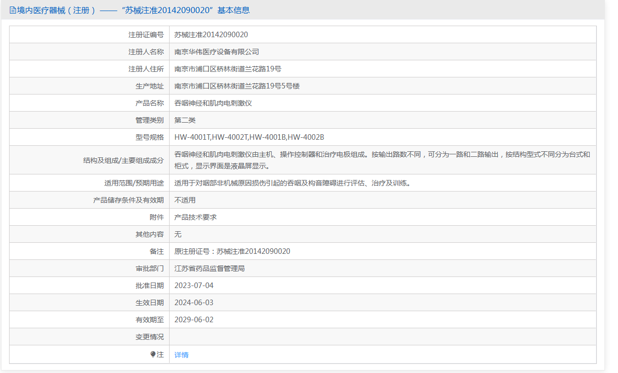Screen dimensions: 618x373
Task: Click the 变更情况 label
Action: pos(149,337)
